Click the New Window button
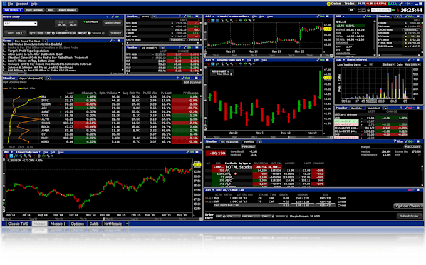This screenshot has height=265, width=426. (13, 10)
